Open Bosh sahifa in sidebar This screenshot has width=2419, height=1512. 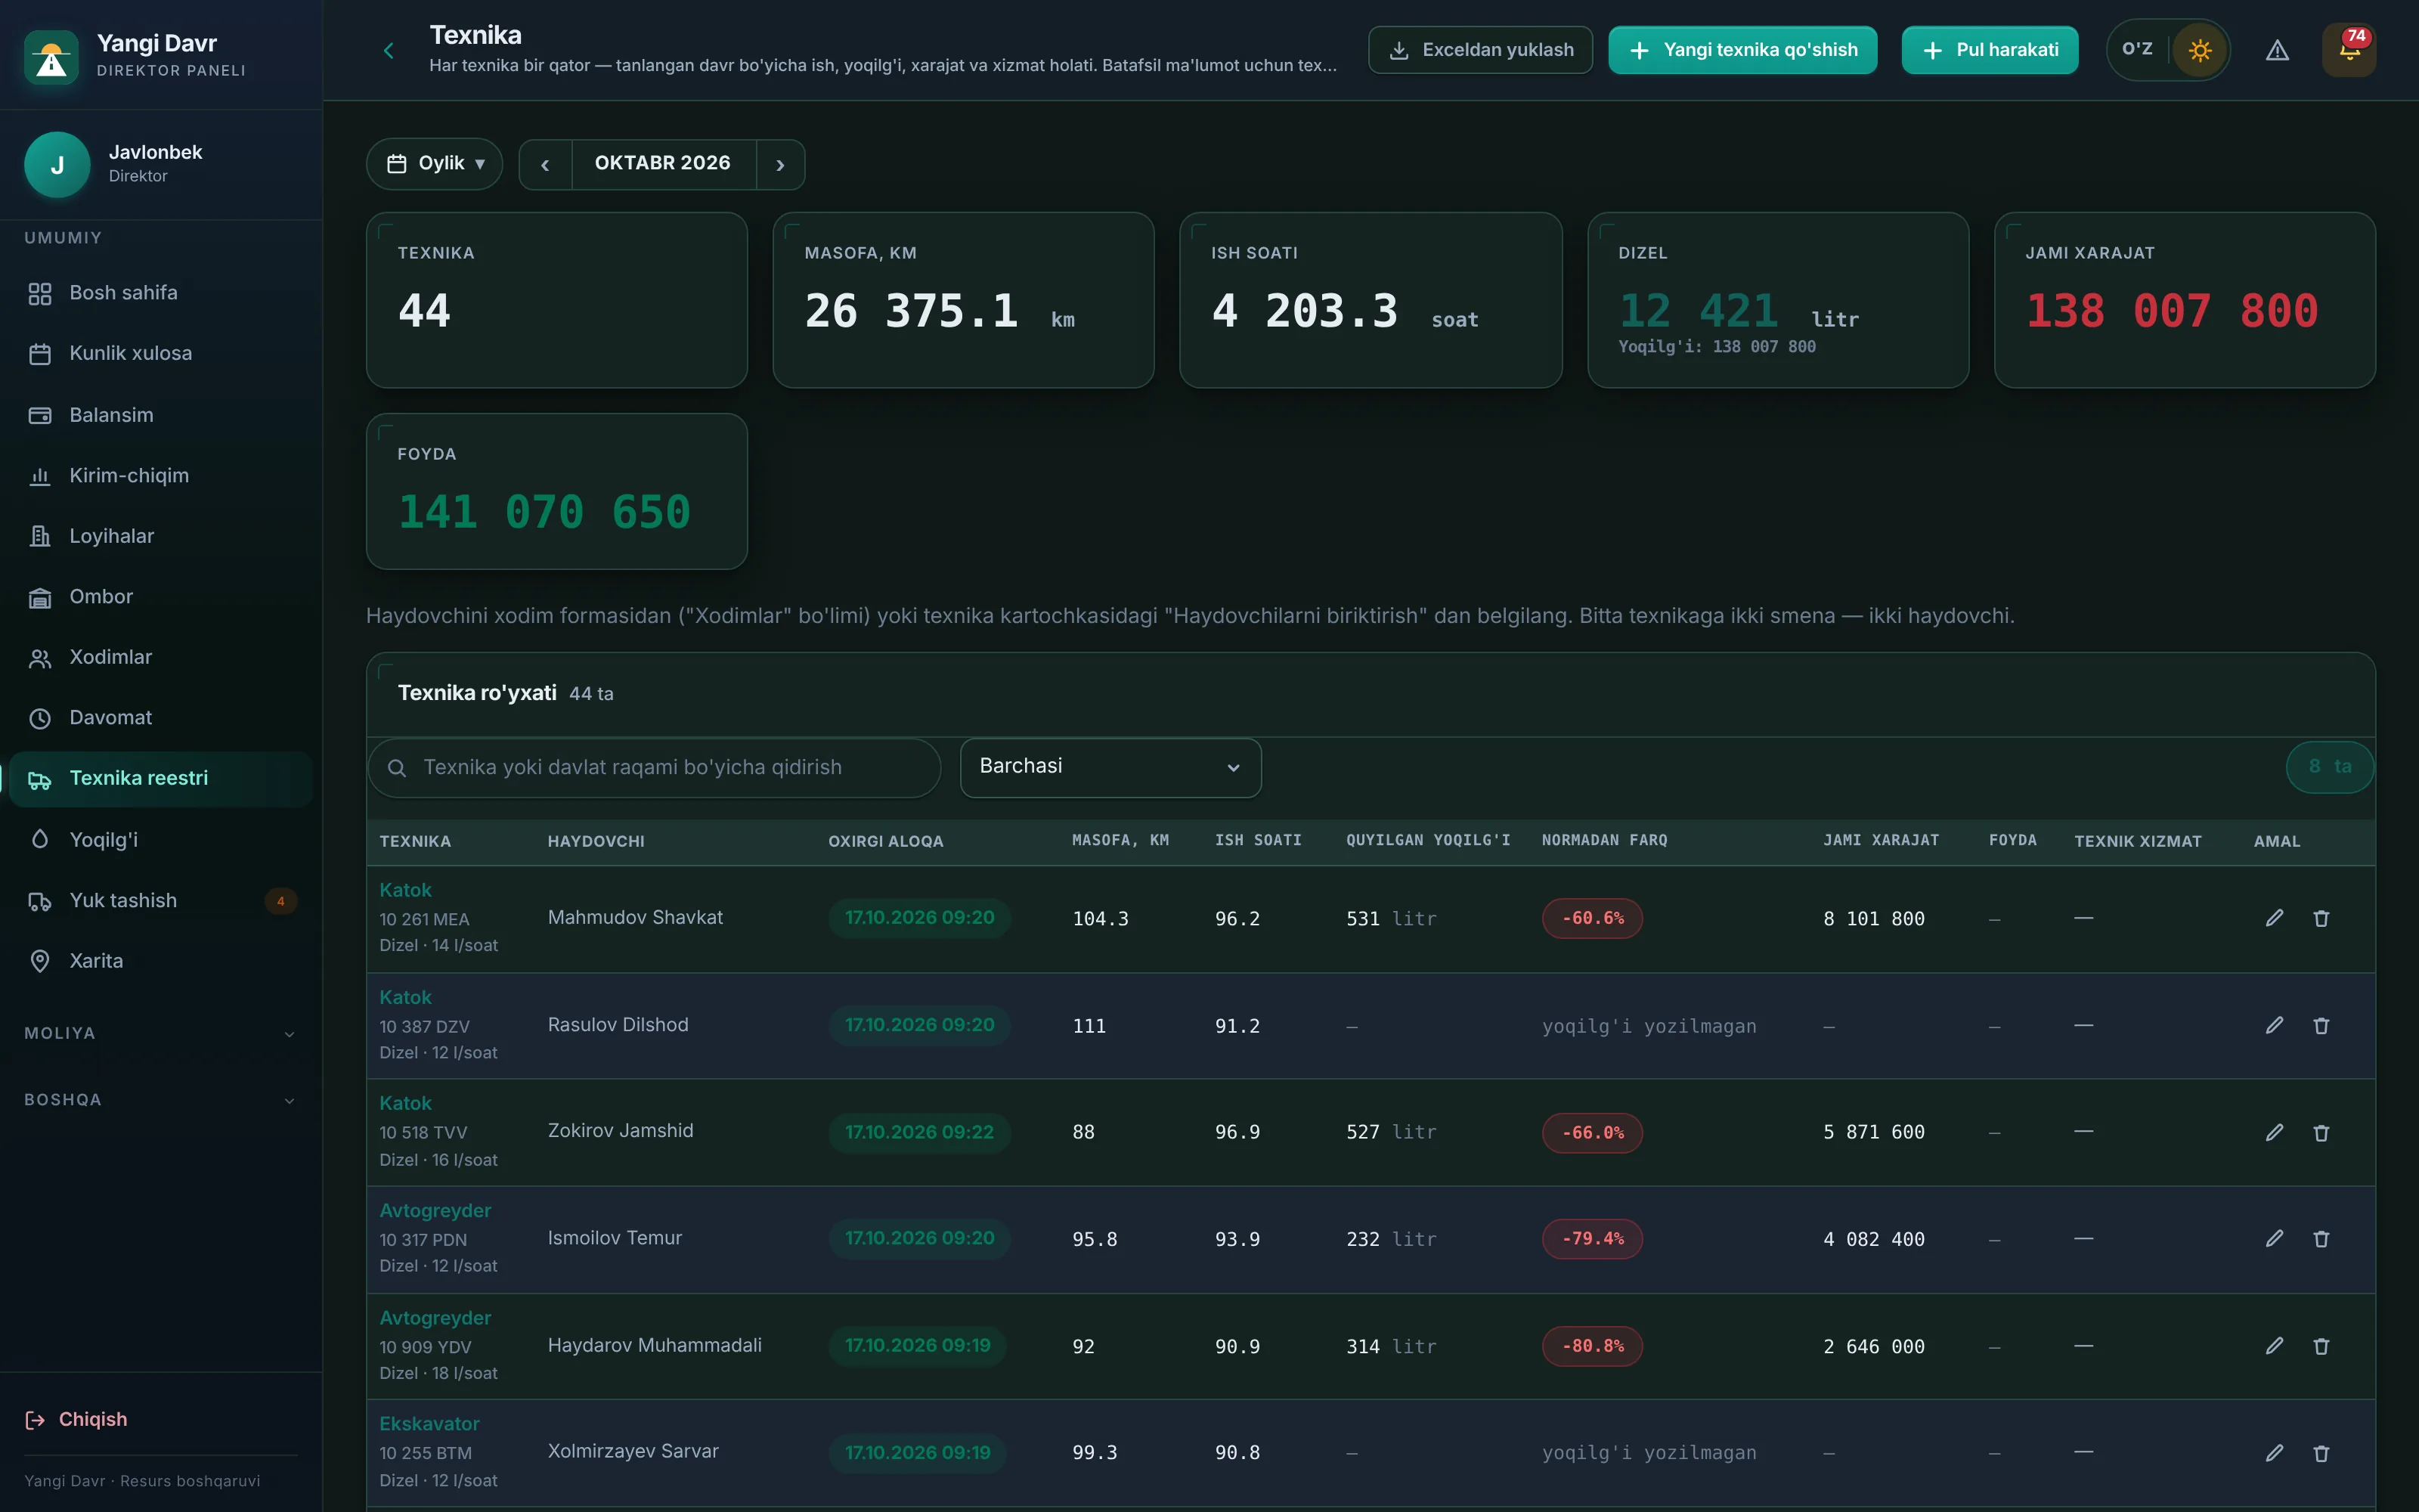coord(161,293)
